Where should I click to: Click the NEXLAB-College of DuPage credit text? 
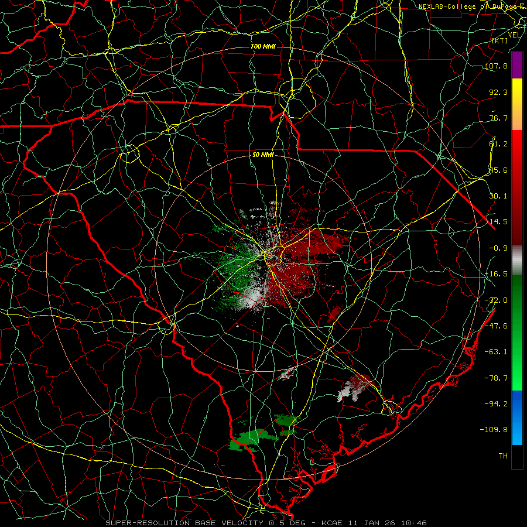[x=472, y=6]
